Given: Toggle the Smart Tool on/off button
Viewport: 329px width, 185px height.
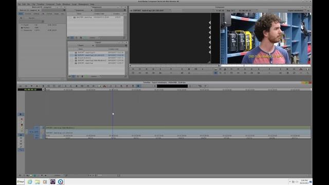Looking at the screenshot, I should click(x=21, y=114).
